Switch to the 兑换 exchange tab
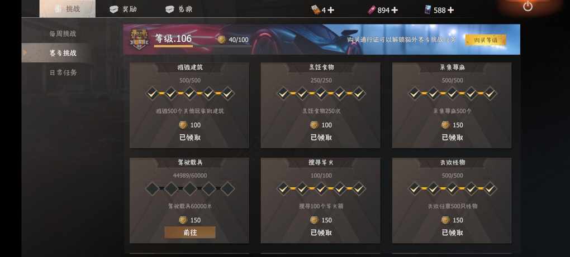This screenshot has width=570, height=257. click(179, 9)
